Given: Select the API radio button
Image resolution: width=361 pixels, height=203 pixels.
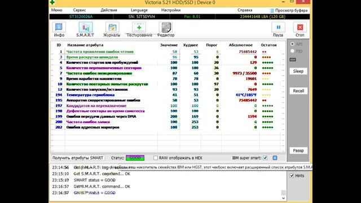Looking at the screenshot, I should 292,44.
